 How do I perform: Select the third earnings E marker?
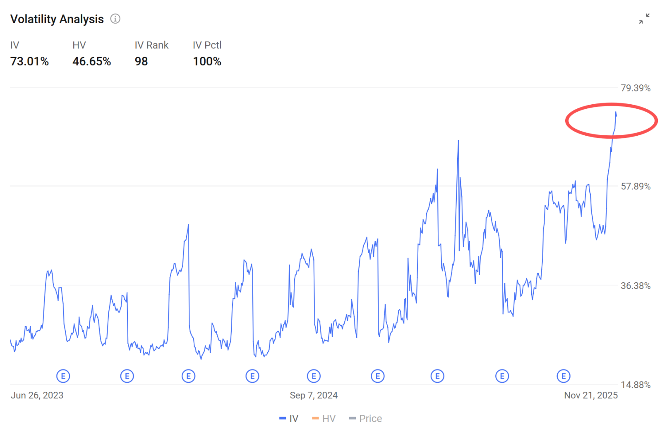click(189, 376)
